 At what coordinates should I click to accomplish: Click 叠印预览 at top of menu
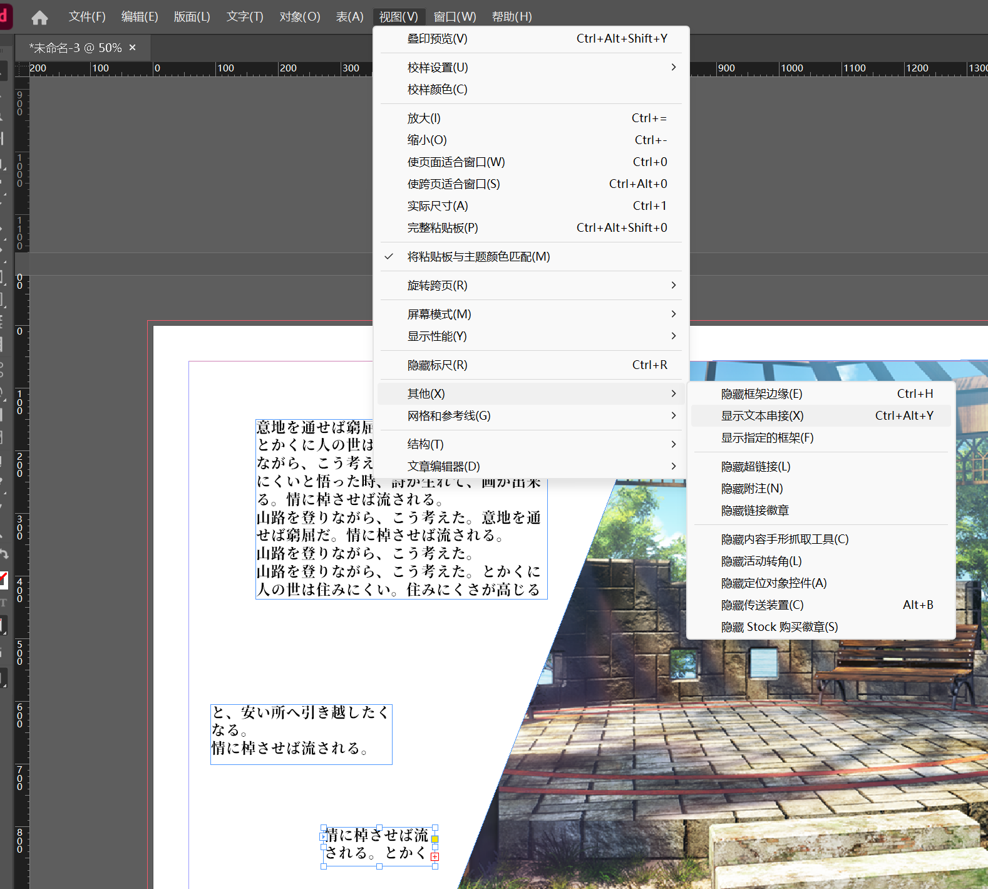pos(437,39)
